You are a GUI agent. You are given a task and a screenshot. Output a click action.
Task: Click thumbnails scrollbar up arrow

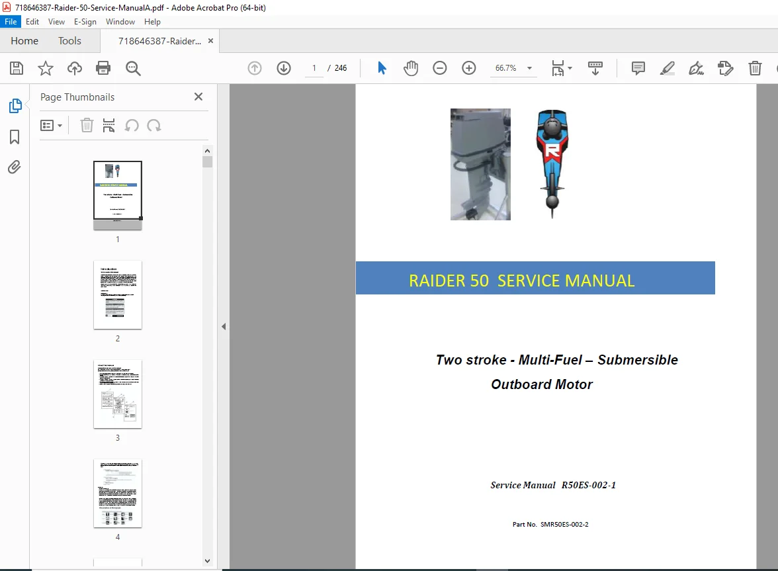tap(208, 151)
